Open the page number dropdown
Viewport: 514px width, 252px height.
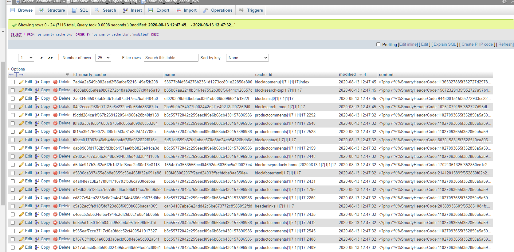pyautogui.click(x=26, y=58)
